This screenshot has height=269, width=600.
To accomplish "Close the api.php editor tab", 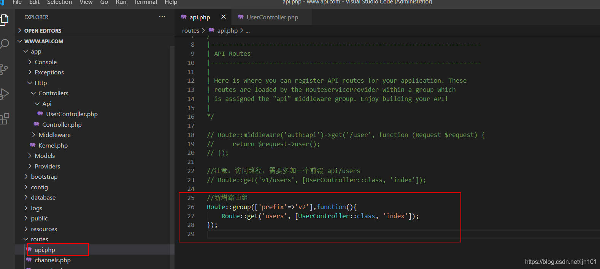I will coord(224,17).
